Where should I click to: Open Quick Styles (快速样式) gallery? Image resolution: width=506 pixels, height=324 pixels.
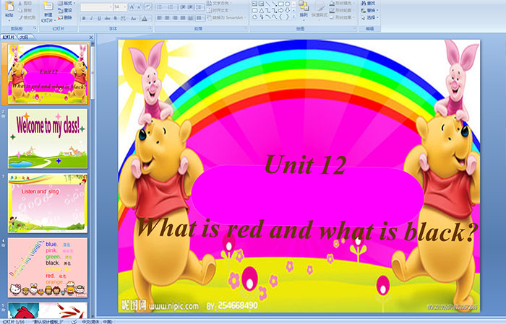320,9
